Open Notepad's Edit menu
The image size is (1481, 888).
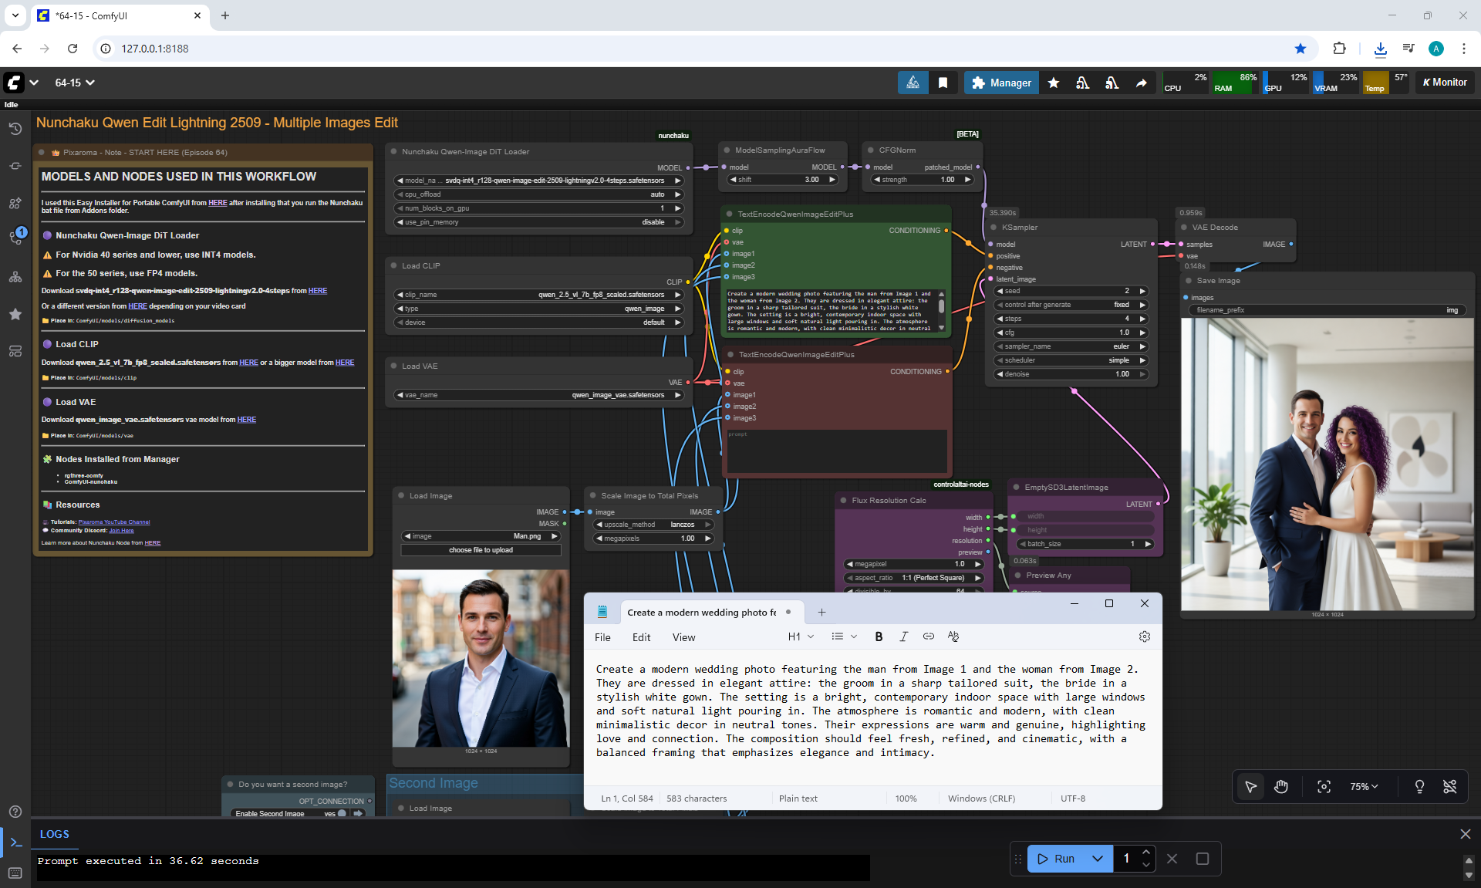(x=641, y=637)
